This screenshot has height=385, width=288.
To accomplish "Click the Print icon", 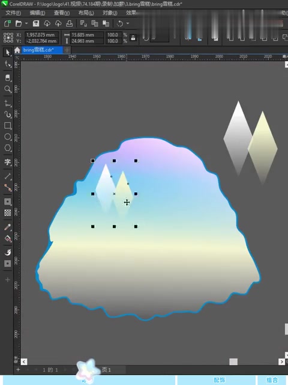I will [70, 23].
